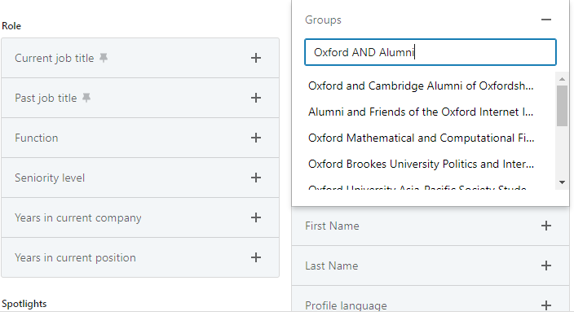Click the suggestions list scroll up arrow
The height and width of the screenshot is (316, 574).
pyautogui.click(x=562, y=79)
